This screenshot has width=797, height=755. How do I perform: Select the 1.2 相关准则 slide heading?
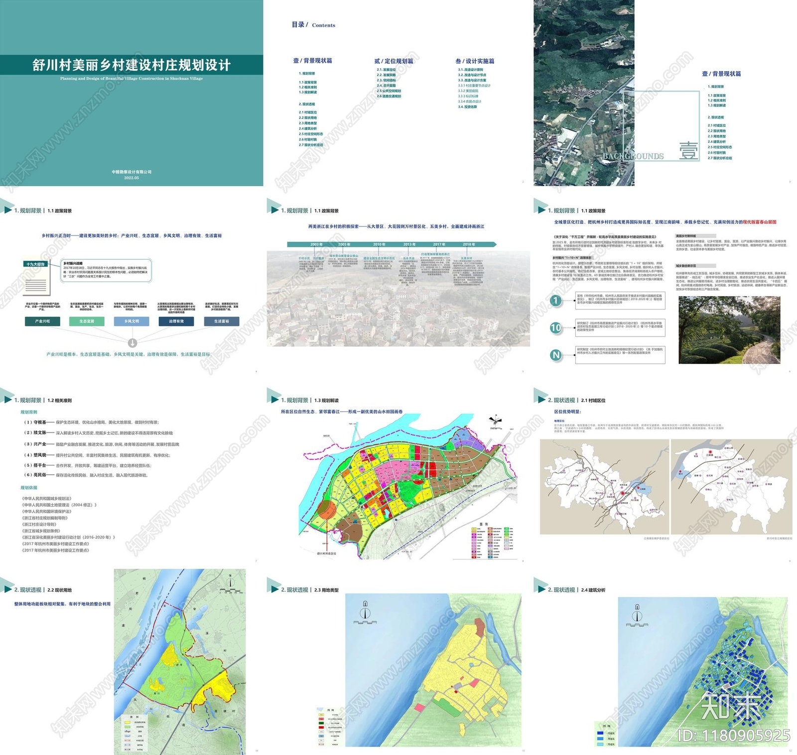(59, 400)
